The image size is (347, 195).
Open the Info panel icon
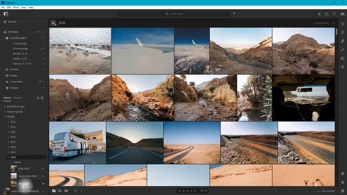(x=343, y=191)
